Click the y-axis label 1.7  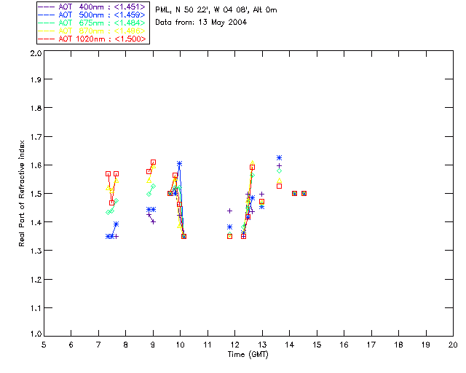pyautogui.click(x=36, y=136)
